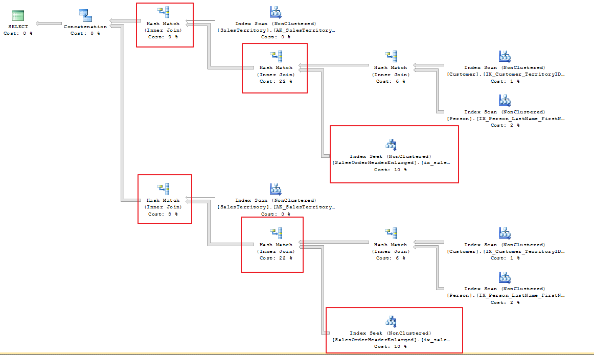This screenshot has height=355, width=594.
Task: Click the lower [Person].[IX_Person_LastName_FirstN label
Action: point(506,295)
